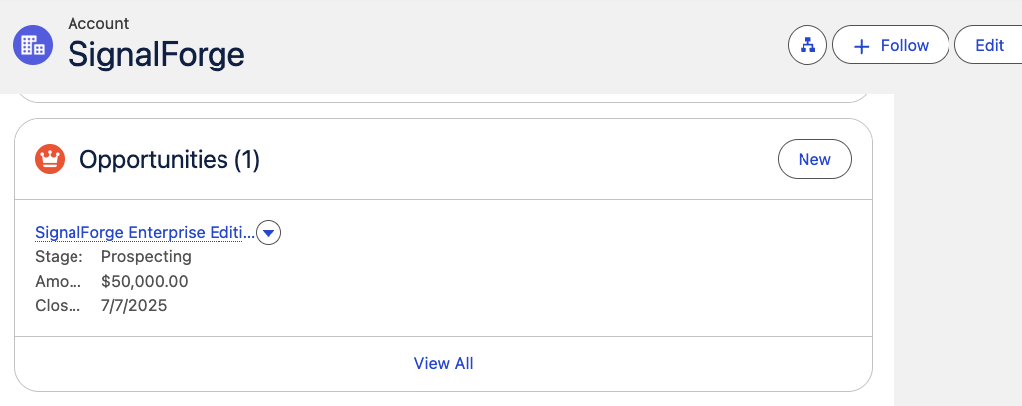The height and width of the screenshot is (406, 1022).
Task: Click the SignalForge account name title
Action: pos(156,54)
